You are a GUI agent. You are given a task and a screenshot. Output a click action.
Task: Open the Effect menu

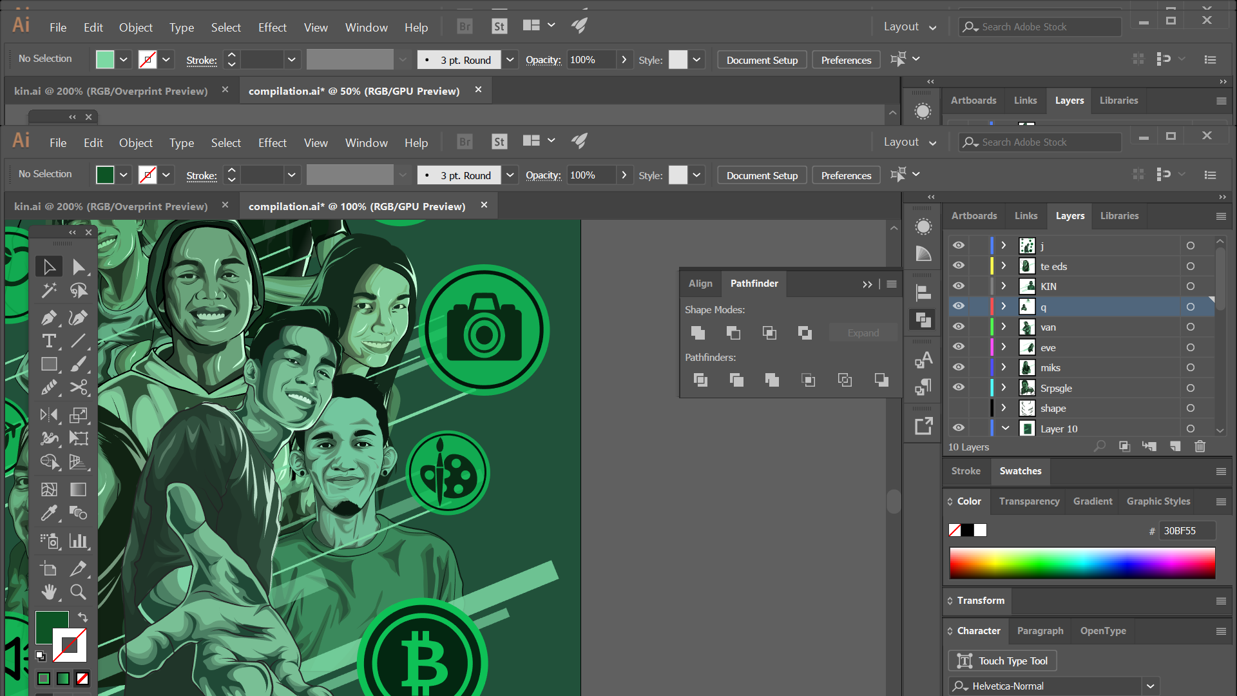(x=272, y=142)
